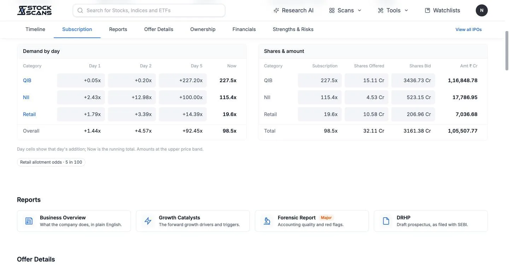Open the NII category link
The width and height of the screenshot is (509, 267).
tap(26, 97)
